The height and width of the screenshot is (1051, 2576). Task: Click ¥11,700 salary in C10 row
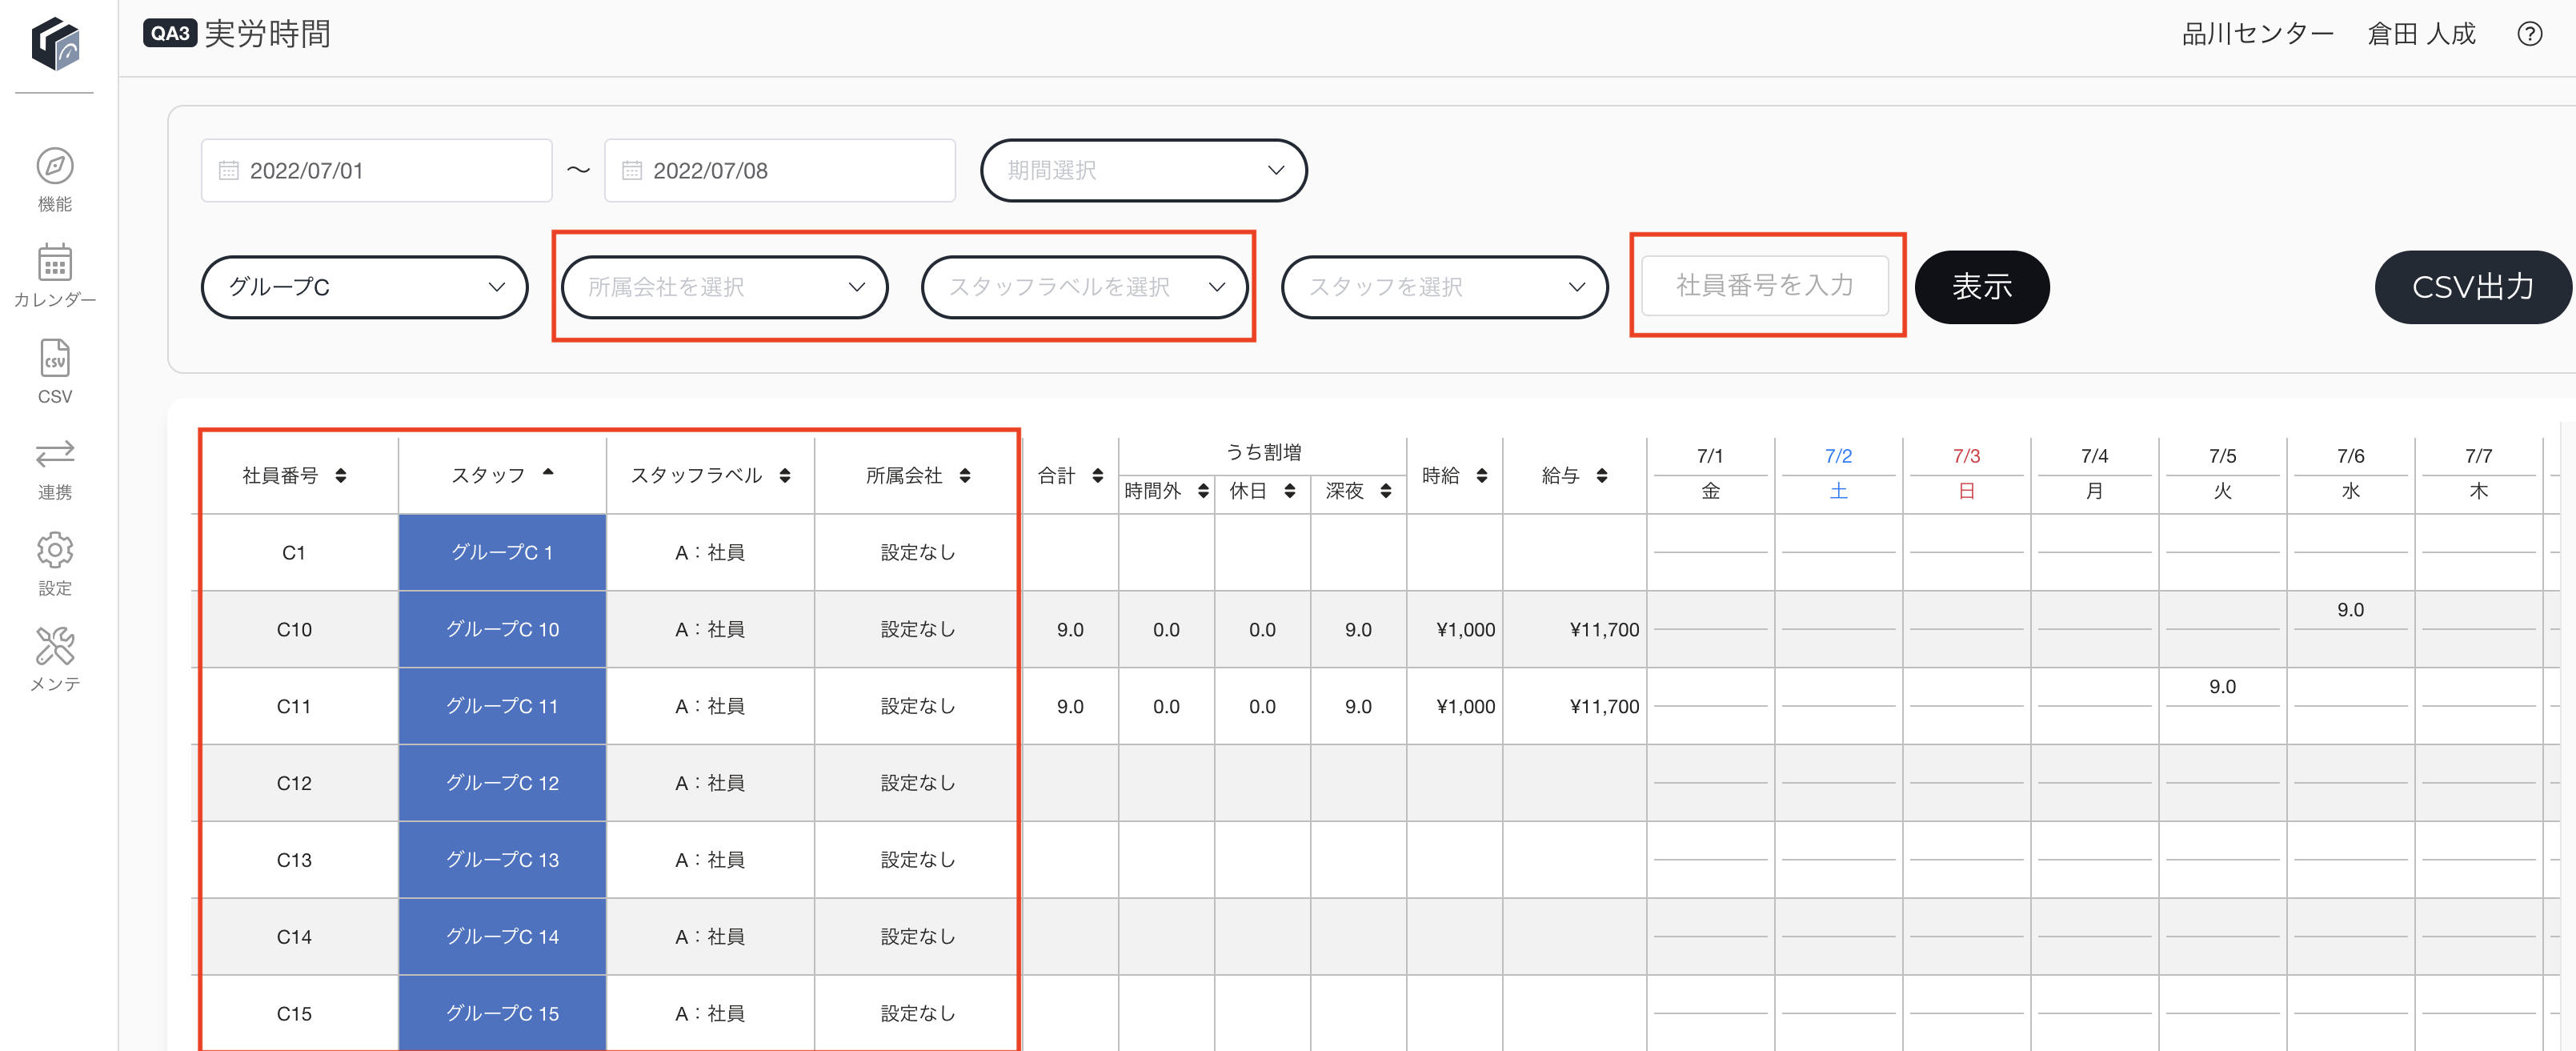[1604, 630]
